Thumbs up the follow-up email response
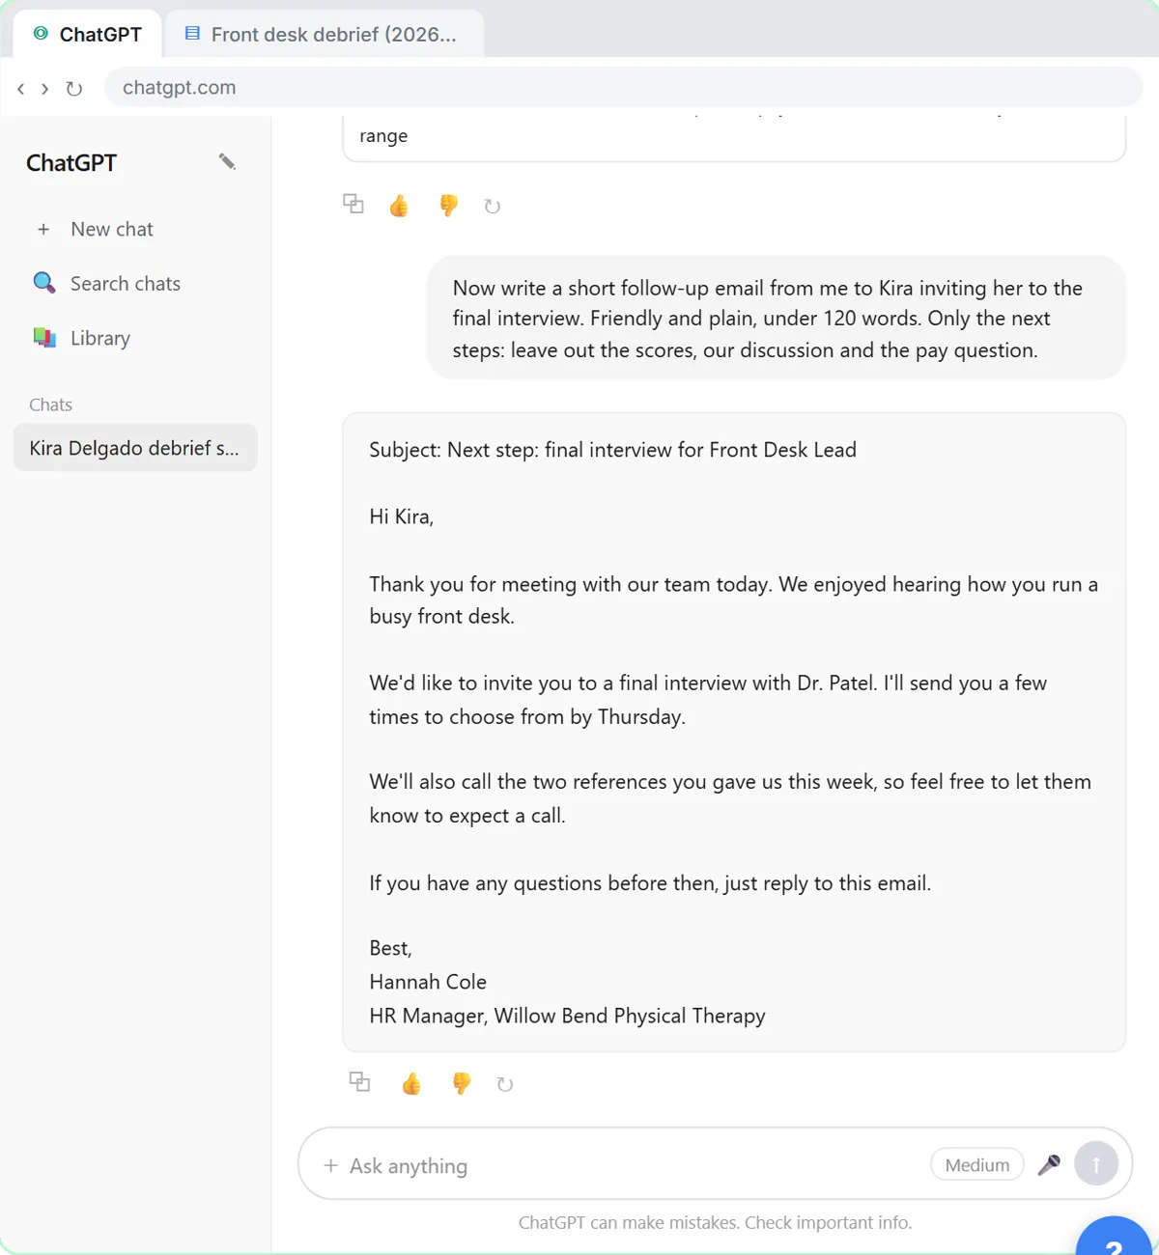 pyautogui.click(x=411, y=1083)
